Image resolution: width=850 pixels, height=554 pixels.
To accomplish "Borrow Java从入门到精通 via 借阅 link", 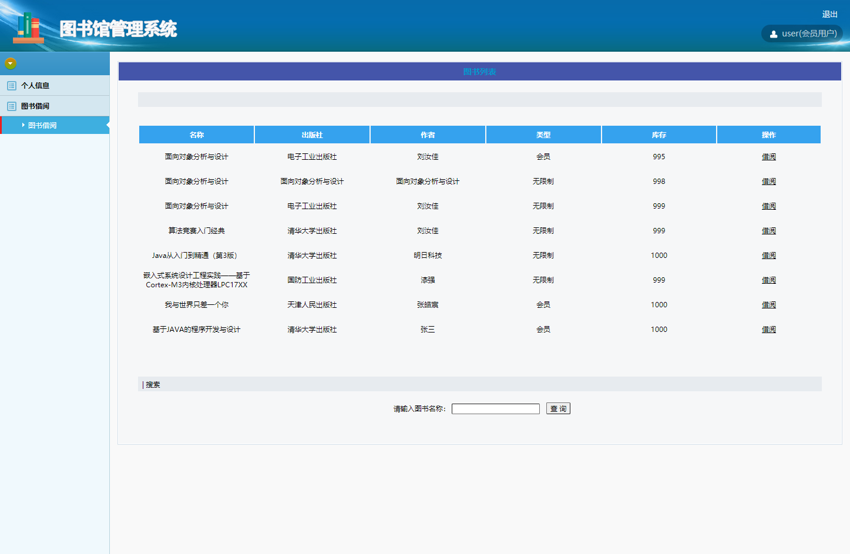I will click(768, 256).
